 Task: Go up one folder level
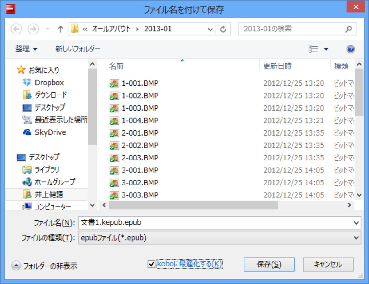pos(61,29)
